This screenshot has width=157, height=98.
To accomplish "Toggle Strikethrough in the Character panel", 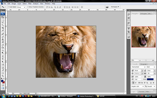I will coord(153,83).
